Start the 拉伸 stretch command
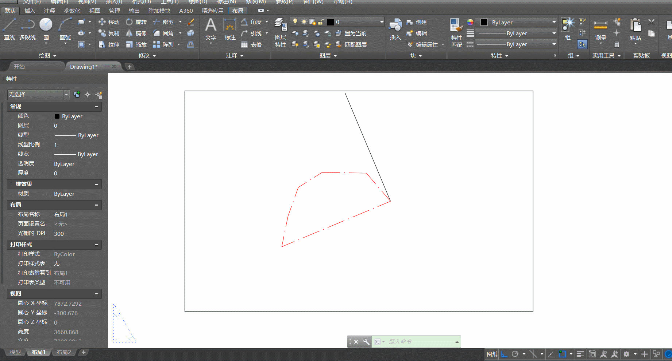This screenshot has width=672, height=361. click(x=109, y=45)
